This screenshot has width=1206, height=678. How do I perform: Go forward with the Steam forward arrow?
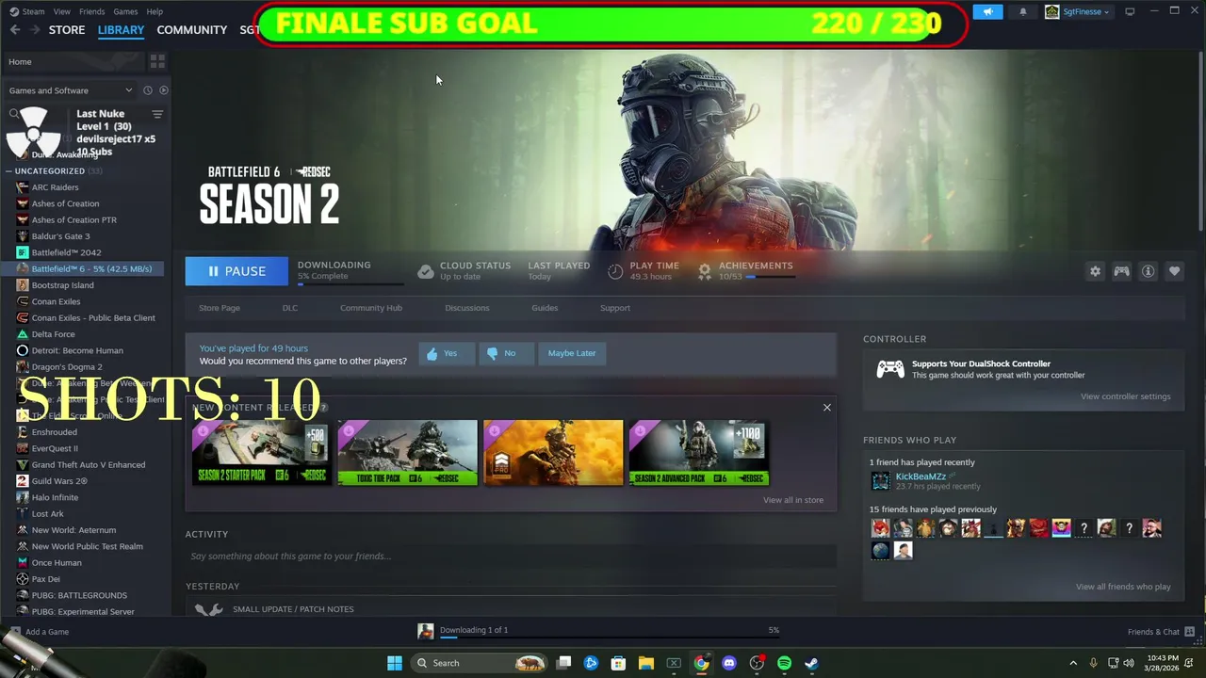pyautogui.click(x=35, y=29)
